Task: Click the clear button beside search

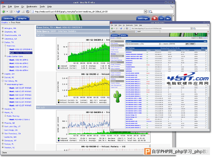Action: click(192, 44)
